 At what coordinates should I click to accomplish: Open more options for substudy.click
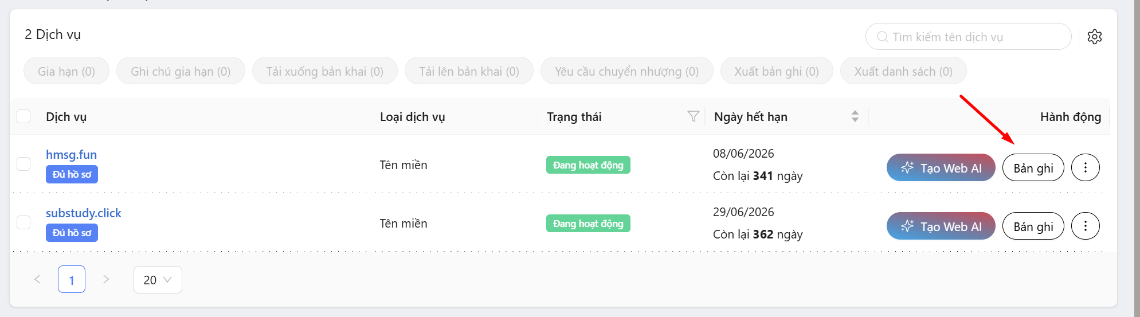(1085, 226)
